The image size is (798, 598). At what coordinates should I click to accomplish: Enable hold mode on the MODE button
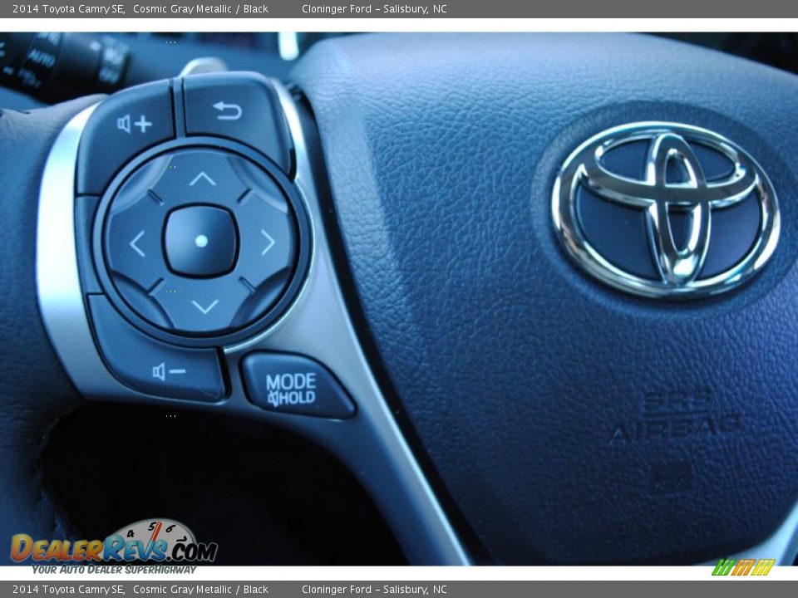(289, 384)
